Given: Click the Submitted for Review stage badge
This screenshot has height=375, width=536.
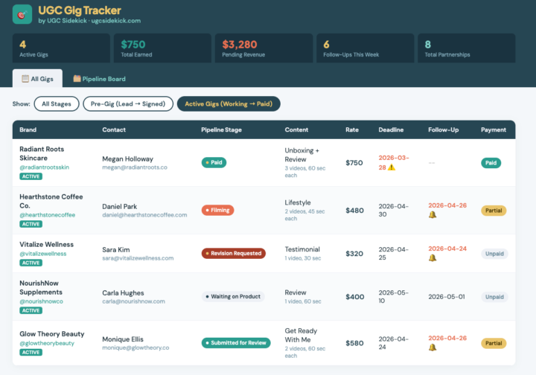Looking at the screenshot, I should coord(236,343).
